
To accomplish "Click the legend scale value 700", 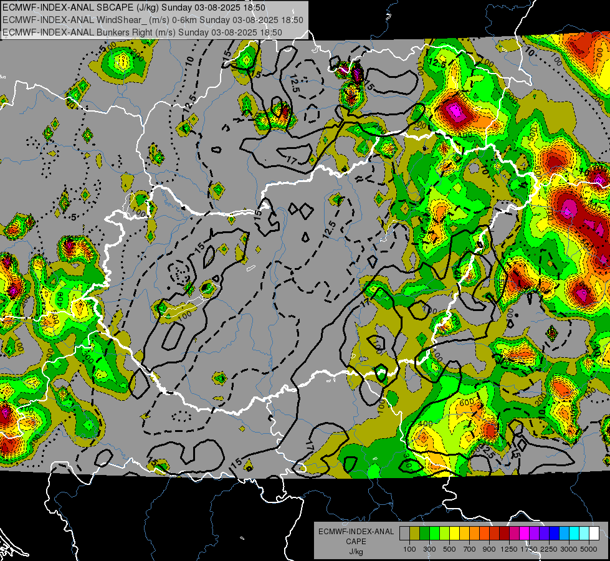I will tap(470, 549).
